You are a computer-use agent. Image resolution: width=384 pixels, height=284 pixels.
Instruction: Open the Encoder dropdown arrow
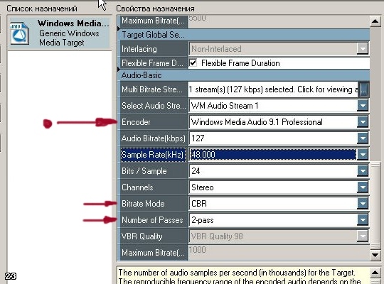363,122
